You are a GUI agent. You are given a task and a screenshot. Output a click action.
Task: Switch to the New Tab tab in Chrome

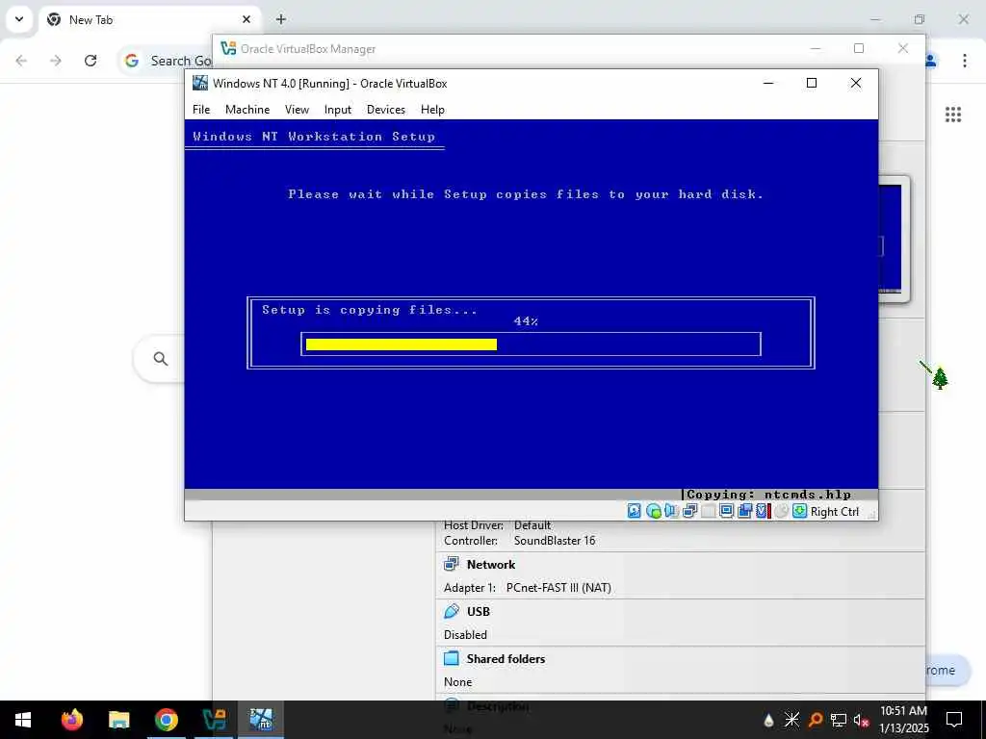pos(148,20)
